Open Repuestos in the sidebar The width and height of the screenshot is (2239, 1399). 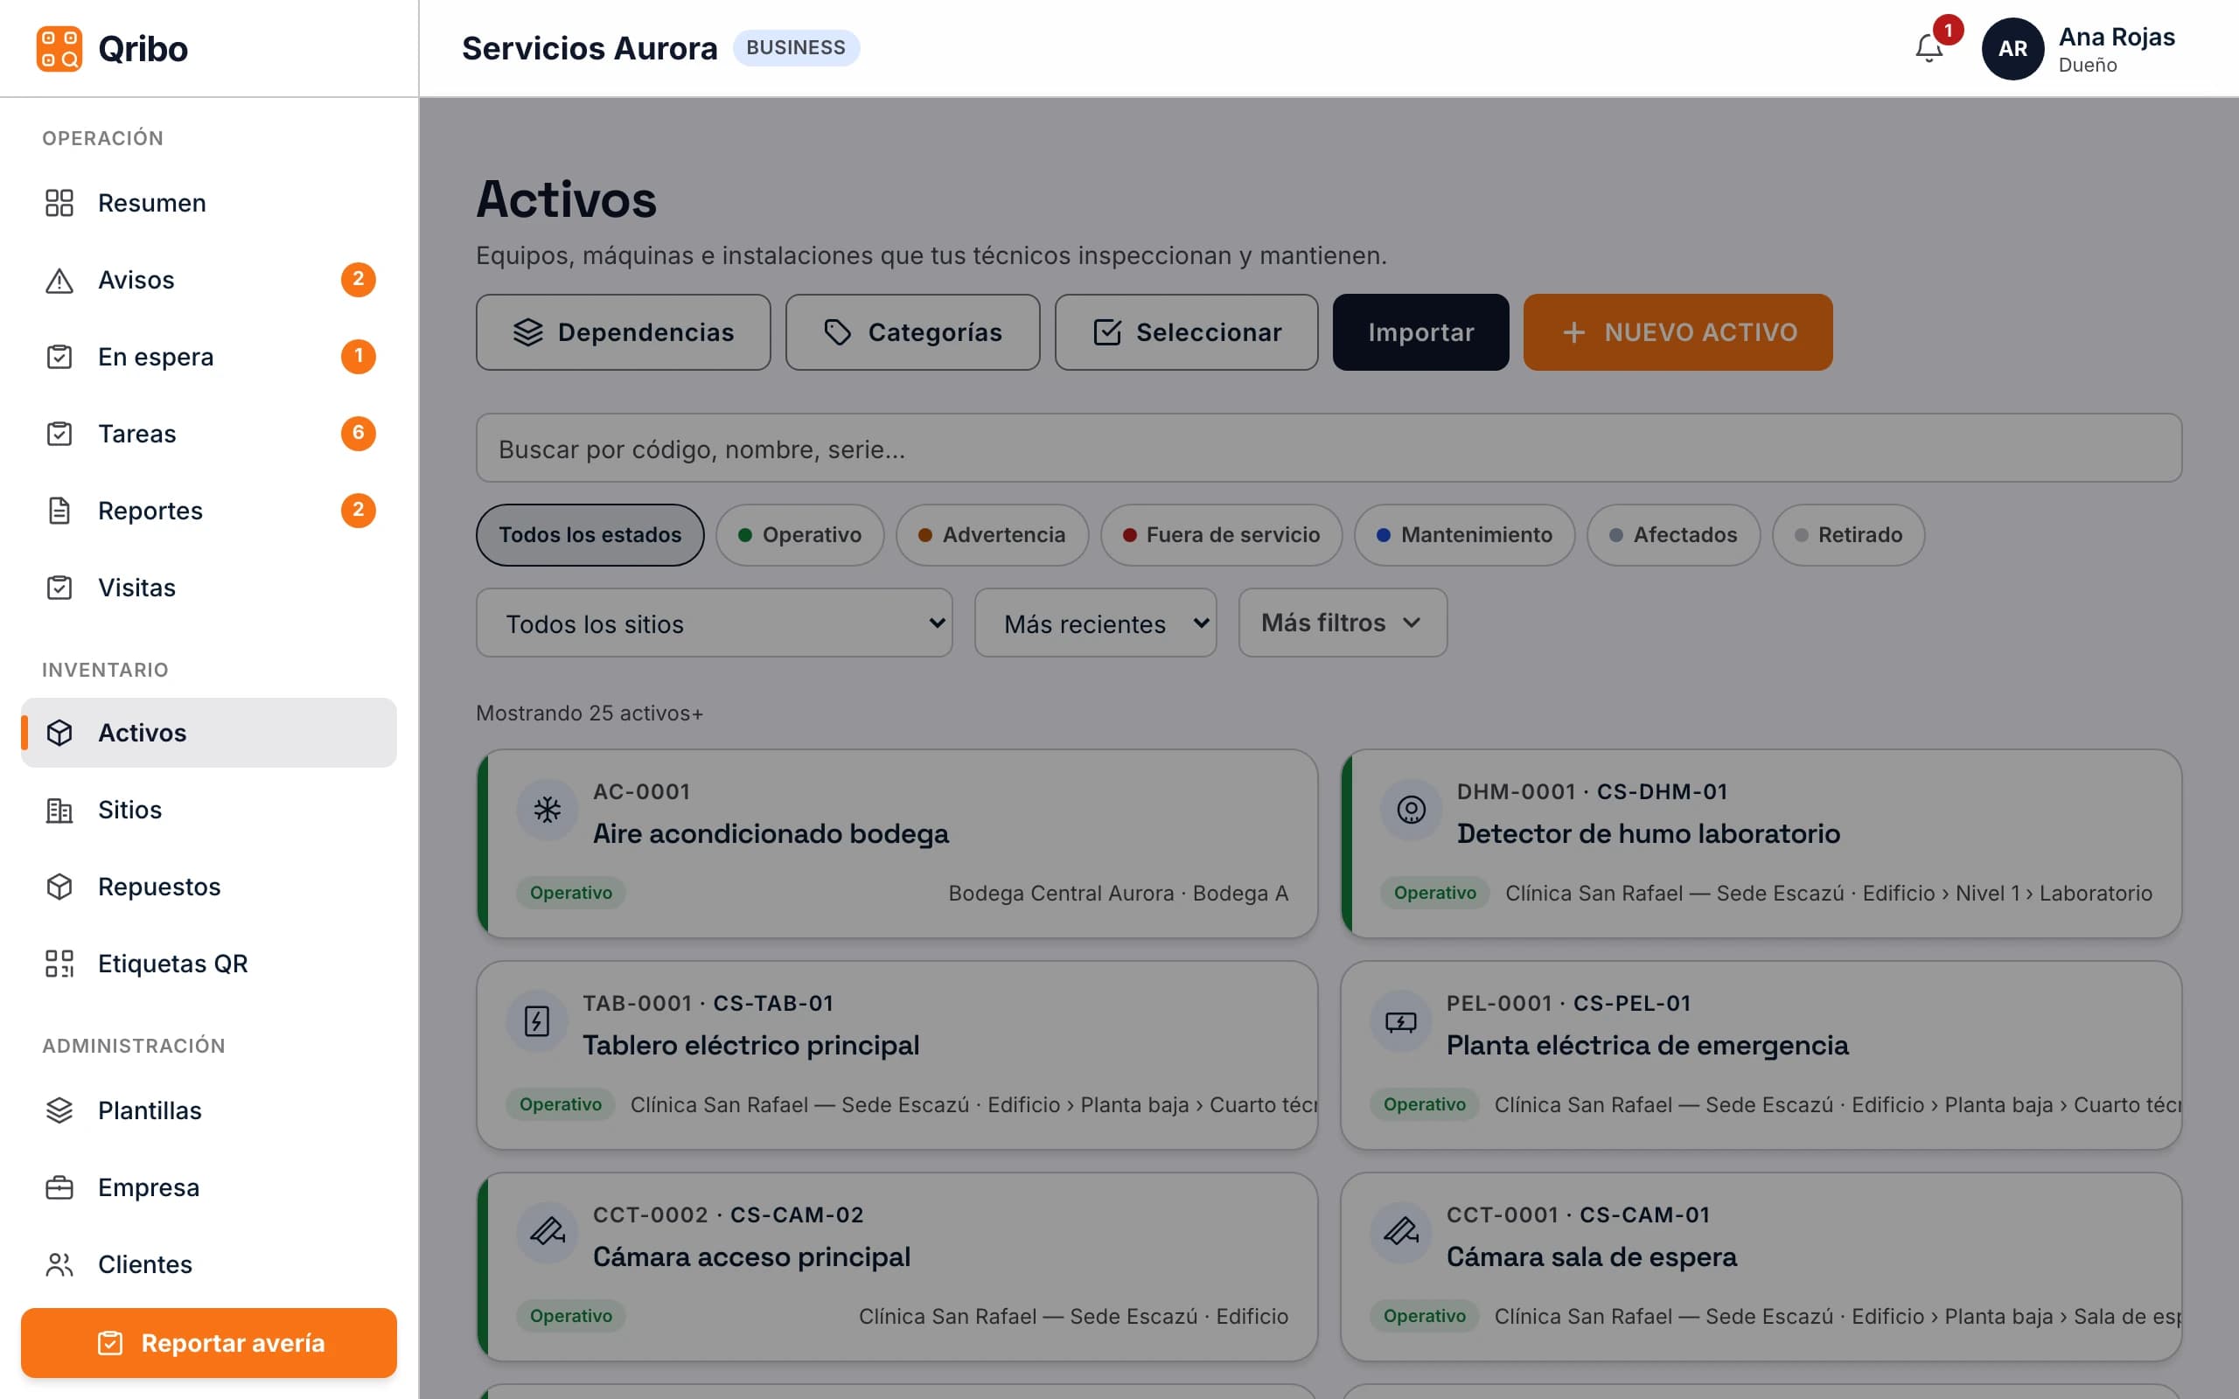[x=209, y=887]
